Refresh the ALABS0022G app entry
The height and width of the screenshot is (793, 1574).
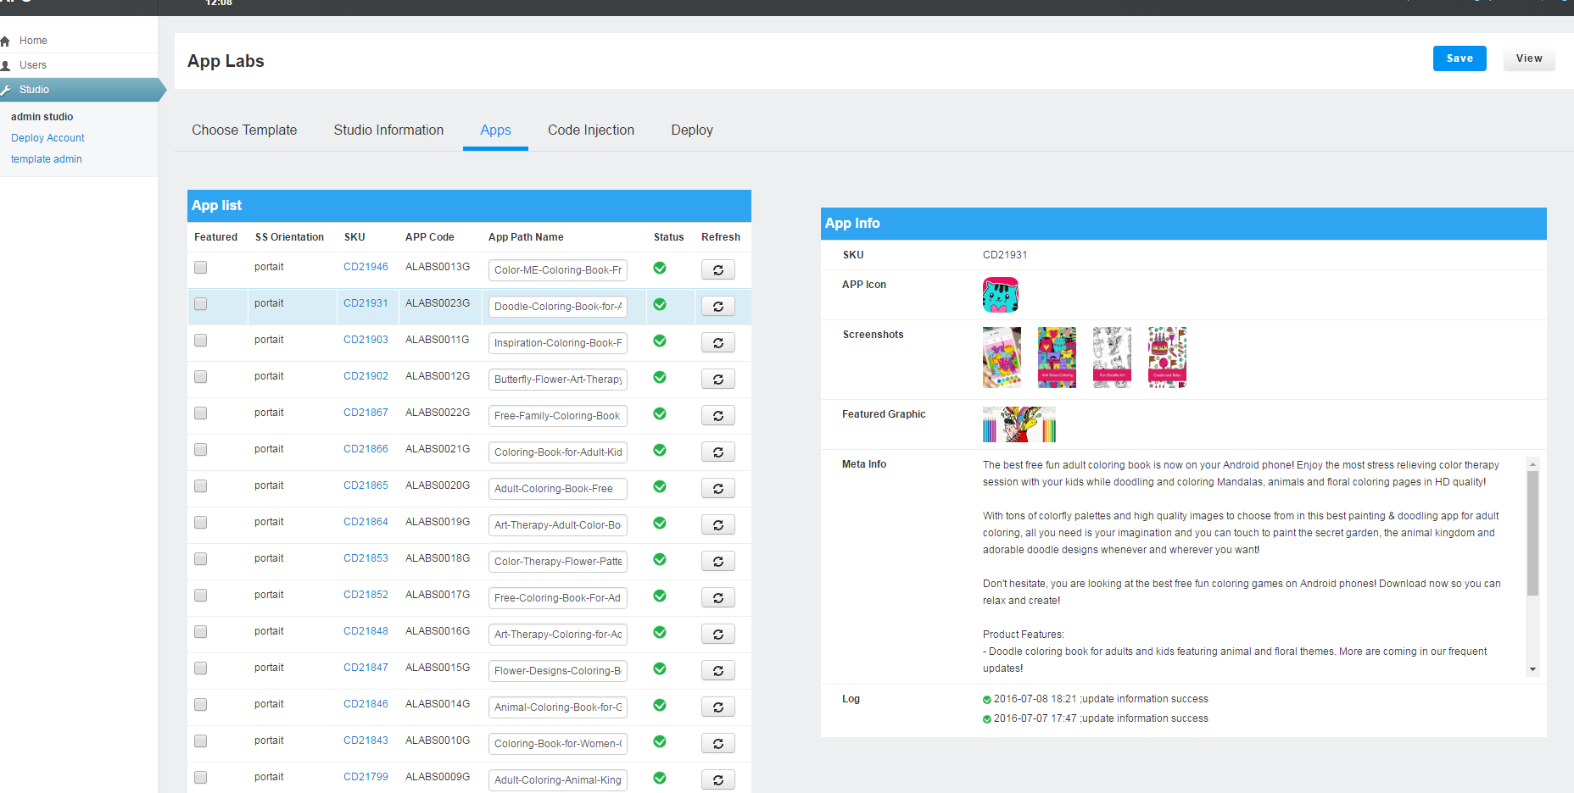(x=717, y=416)
